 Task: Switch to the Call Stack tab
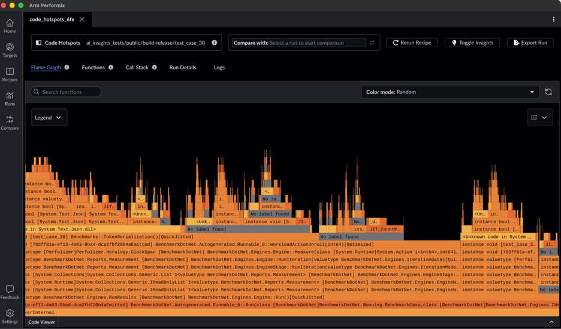pyautogui.click(x=137, y=67)
